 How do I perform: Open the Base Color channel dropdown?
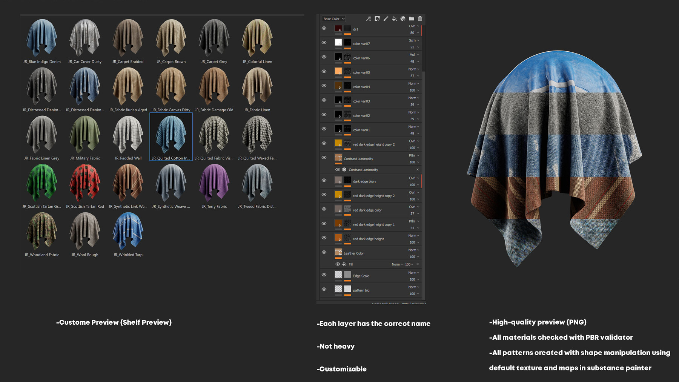coord(333,18)
